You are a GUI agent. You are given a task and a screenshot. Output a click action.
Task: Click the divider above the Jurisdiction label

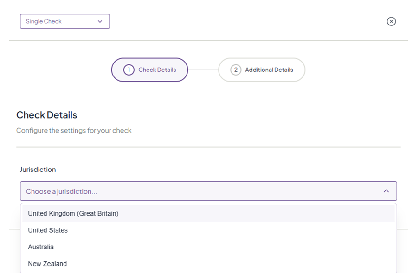[208, 147]
